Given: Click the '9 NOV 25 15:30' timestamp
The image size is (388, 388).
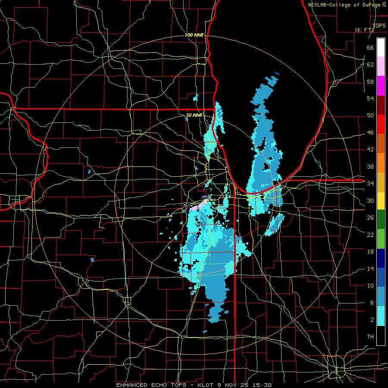Looking at the screenshot, I should click(x=245, y=385).
